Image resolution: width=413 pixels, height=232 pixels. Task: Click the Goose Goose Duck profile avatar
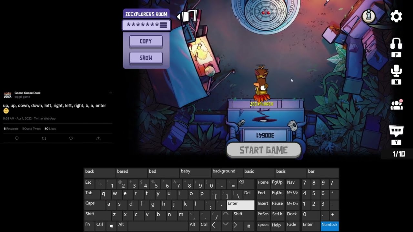click(7, 95)
